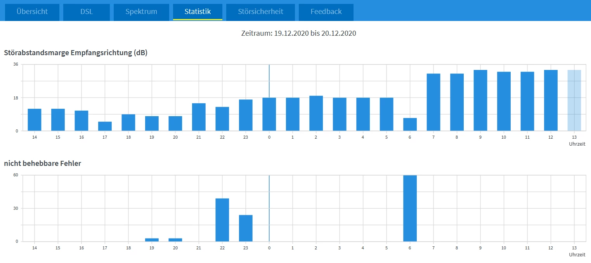Click the 30 axis label in lower chart
Screen dimensions: 591x263
(x=16, y=208)
